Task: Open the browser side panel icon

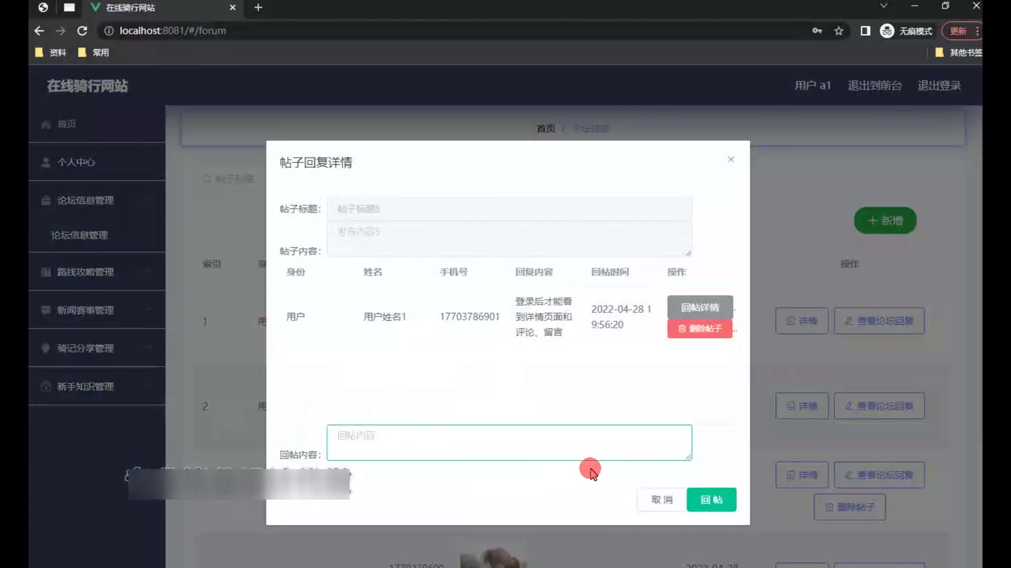Action: (865, 31)
